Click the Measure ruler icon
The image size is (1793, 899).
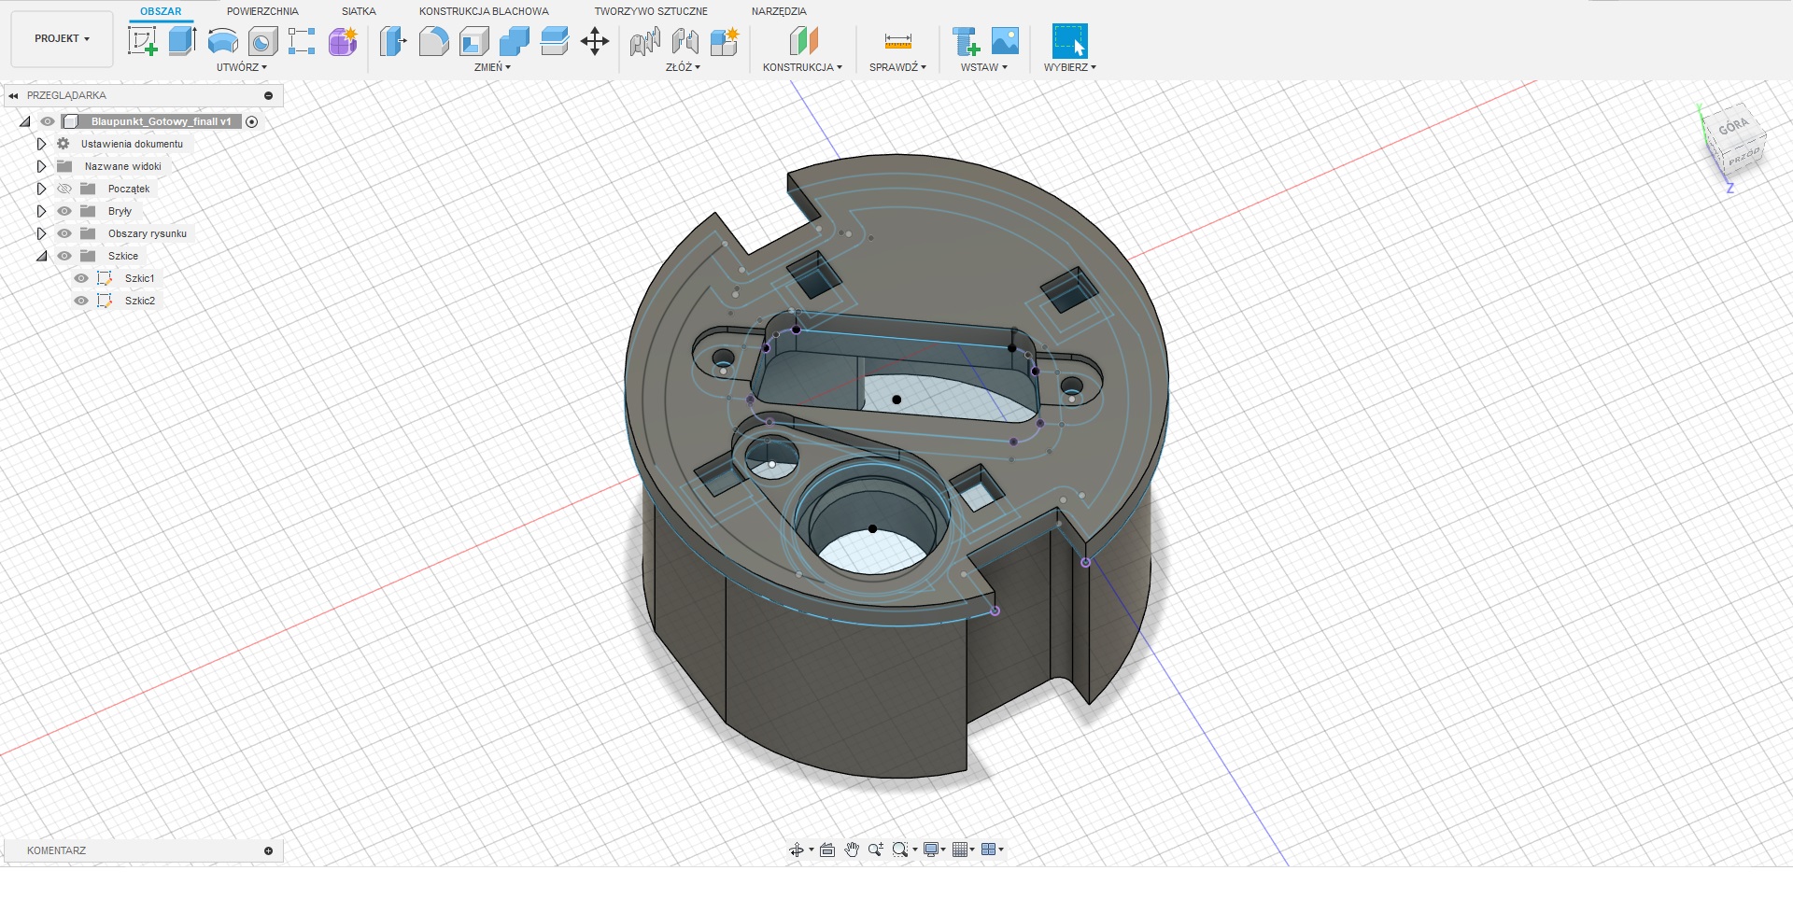[897, 41]
